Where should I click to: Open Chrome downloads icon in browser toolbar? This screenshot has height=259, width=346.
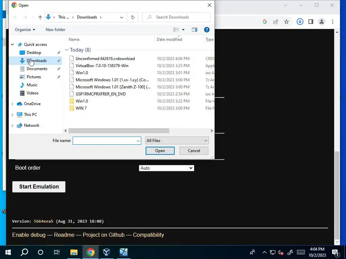[x=300, y=22]
